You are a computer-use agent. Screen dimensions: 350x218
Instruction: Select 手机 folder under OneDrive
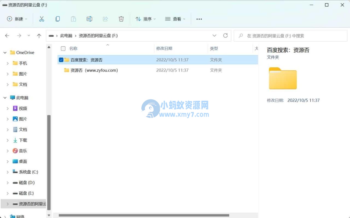pyautogui.click(x=23, y=63)
